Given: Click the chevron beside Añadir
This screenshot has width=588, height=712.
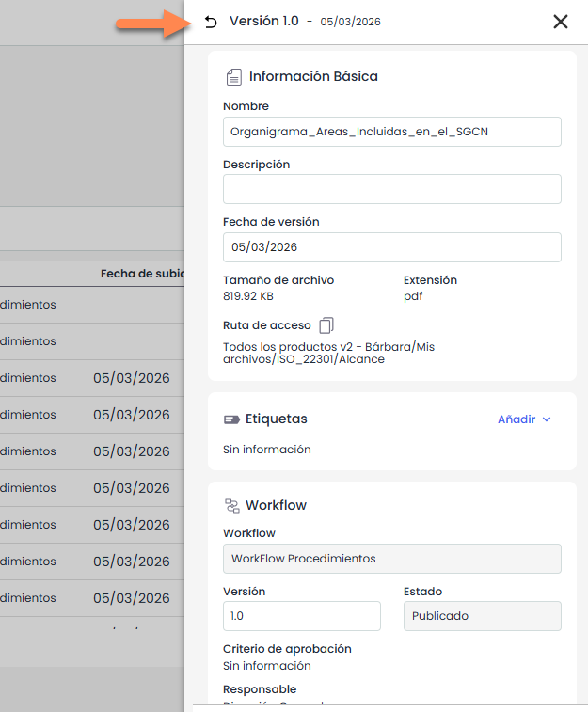Looking at the screenshot, I should point(547,419).
